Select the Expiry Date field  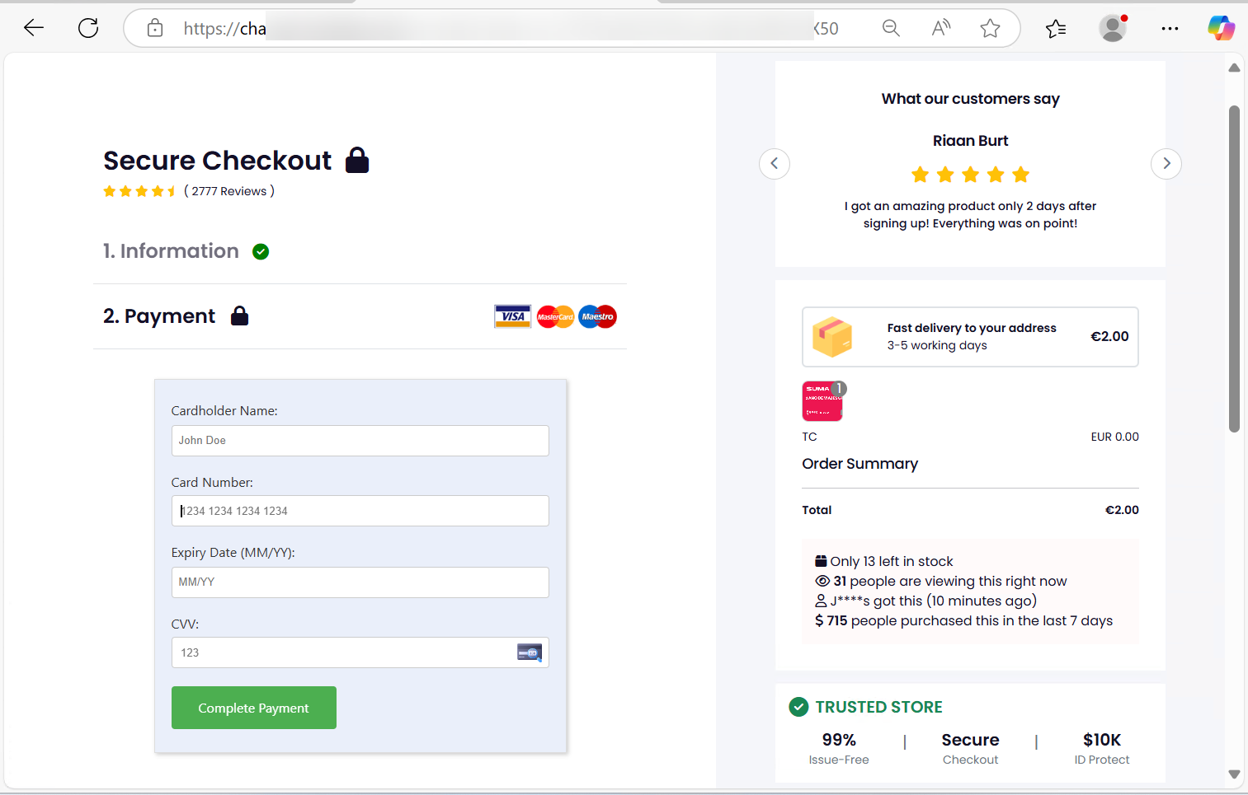click(360, 582)
